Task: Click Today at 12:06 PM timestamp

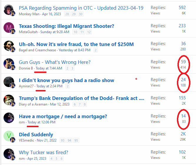Action: pyautogui.click(x=41, y=122)
